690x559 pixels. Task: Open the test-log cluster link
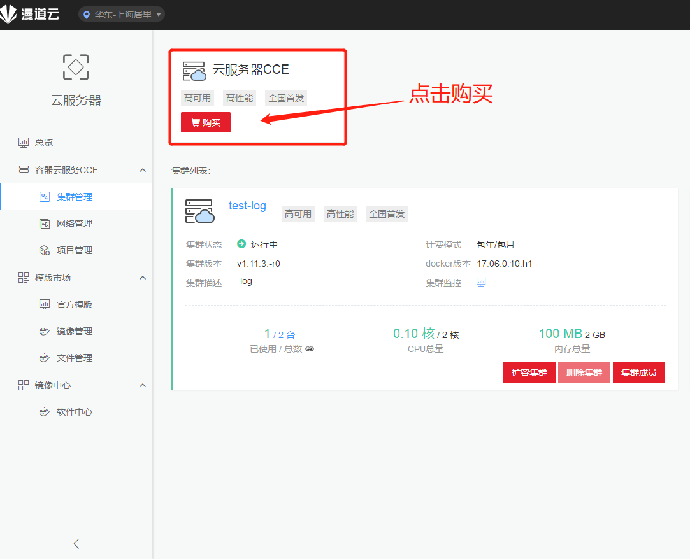point(247,206)
